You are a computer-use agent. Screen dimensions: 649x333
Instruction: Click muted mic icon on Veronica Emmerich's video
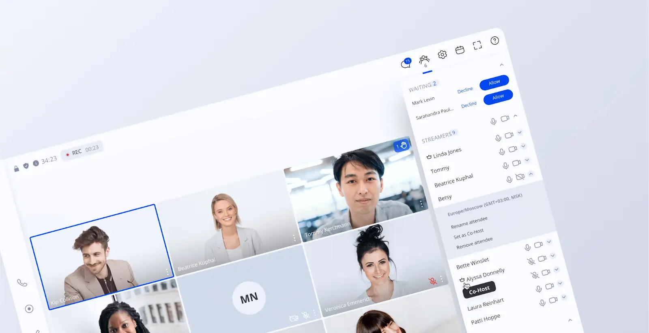[433, 281]
